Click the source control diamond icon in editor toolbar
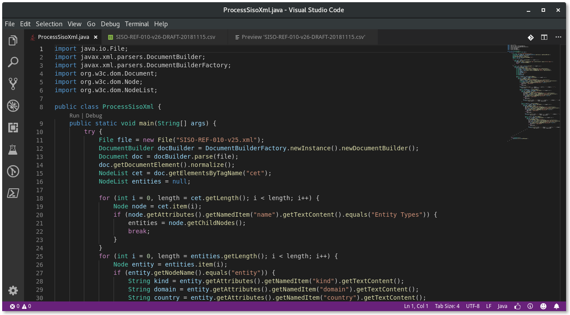This screenshot has height=315, width=570. pos(530,38)
